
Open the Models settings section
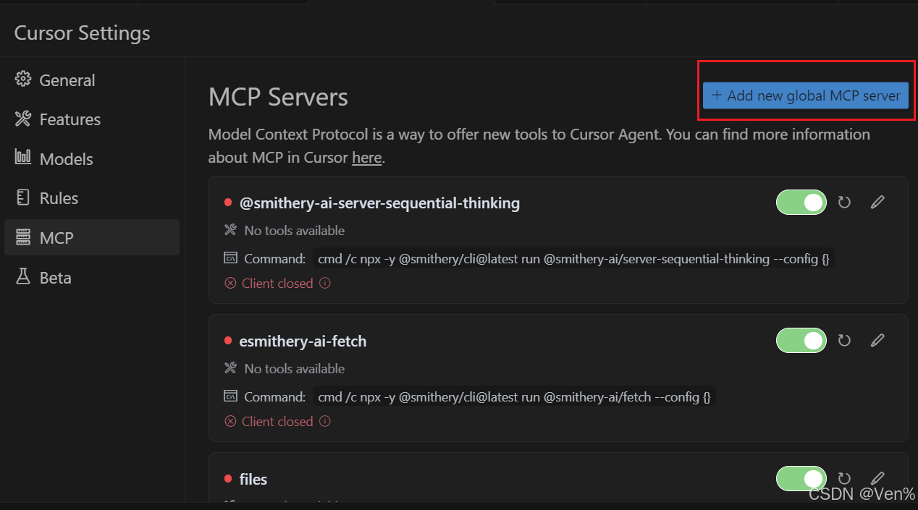91,159
